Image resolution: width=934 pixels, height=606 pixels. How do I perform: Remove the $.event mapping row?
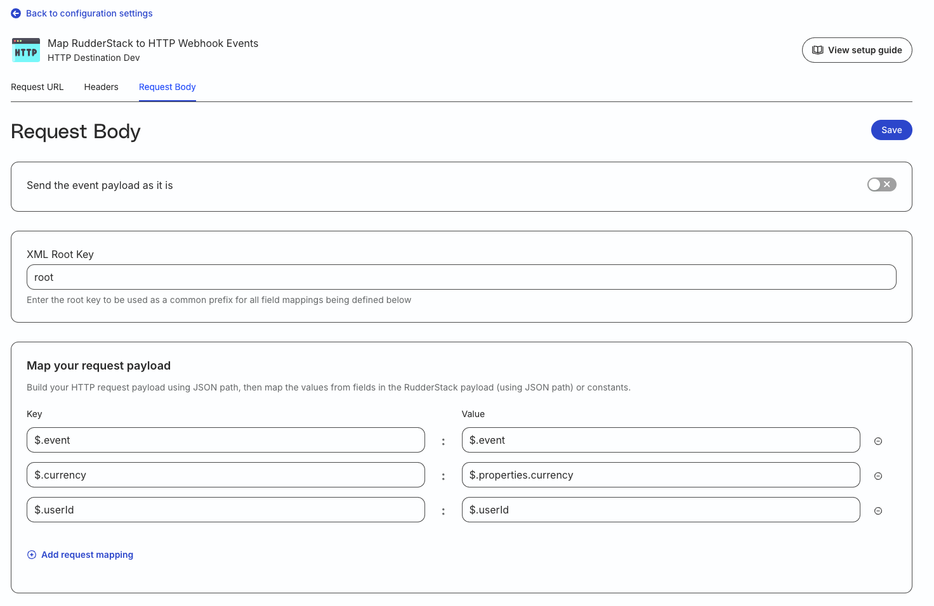pyautogui.click(x=878, y=441)
